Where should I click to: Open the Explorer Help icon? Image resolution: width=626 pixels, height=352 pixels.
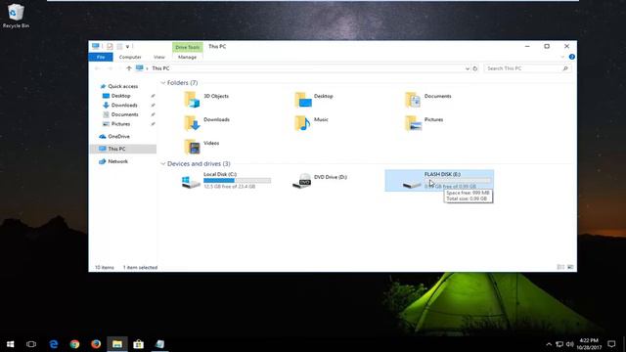(x=571, y=57)
